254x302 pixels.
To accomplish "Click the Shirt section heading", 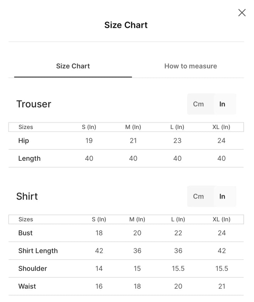I will [x=27, y=196].
